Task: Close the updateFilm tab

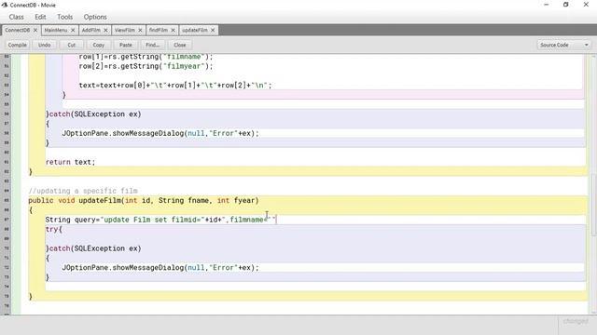Action: click(213, 30)
